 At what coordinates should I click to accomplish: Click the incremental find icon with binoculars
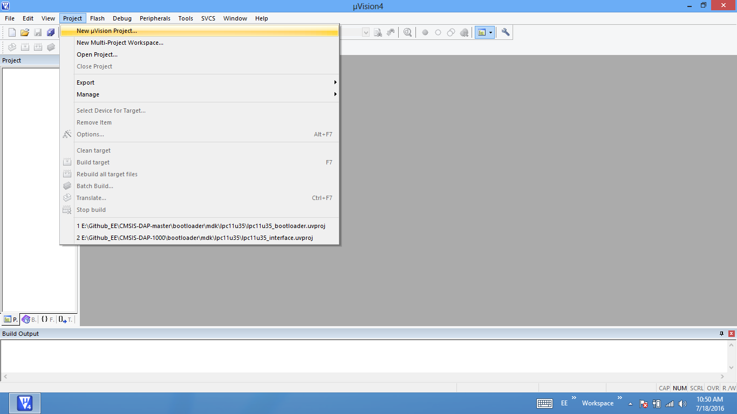point(391,32)
